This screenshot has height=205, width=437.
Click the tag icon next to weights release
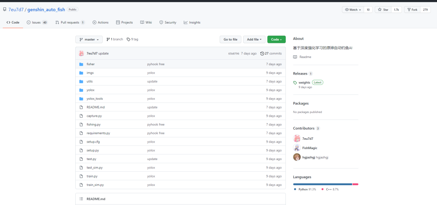click(x=295, y=83)
